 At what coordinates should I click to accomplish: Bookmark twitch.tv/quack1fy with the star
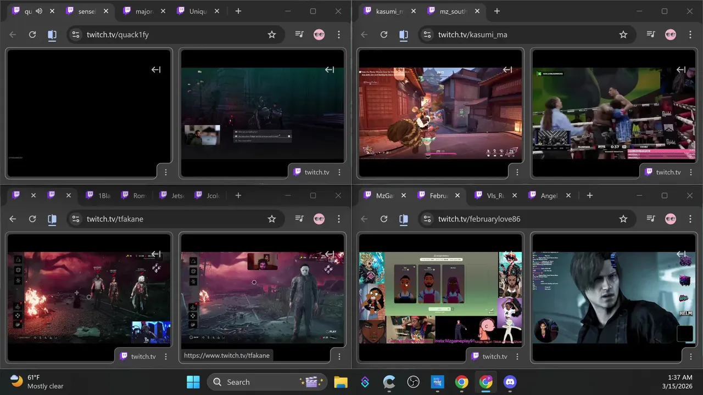pos(272,35)
